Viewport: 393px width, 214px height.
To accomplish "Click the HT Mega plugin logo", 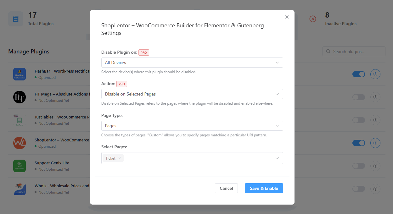I will (20, 97).
